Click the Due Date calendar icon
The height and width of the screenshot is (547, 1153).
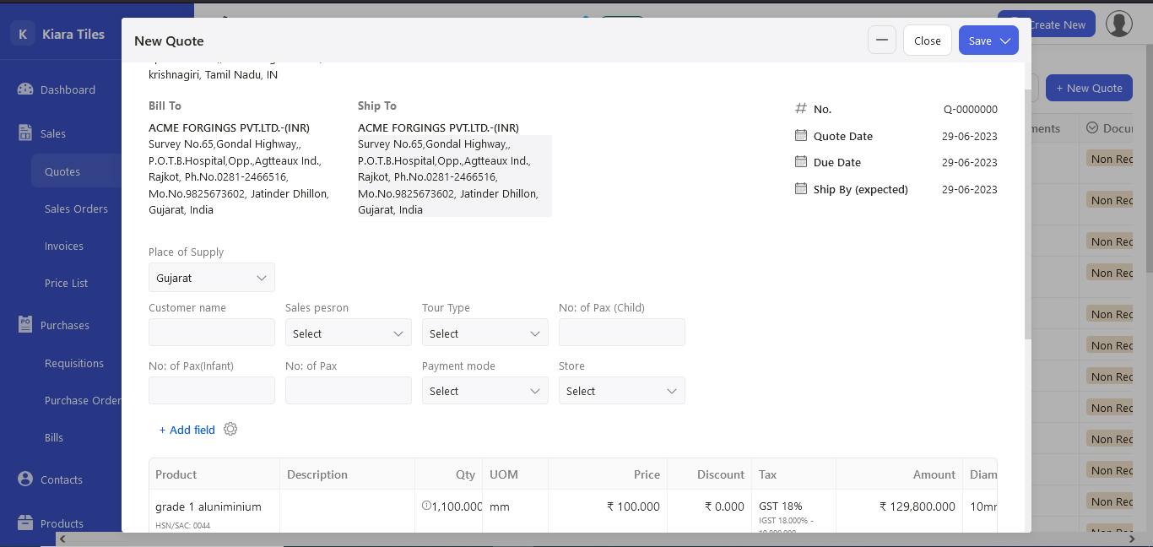coord(801,161)
